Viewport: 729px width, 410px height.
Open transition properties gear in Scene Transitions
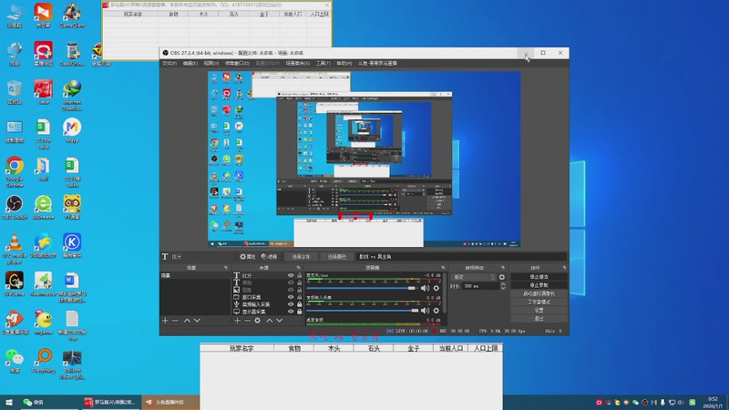pyautogui.click(x=502, y=277)
